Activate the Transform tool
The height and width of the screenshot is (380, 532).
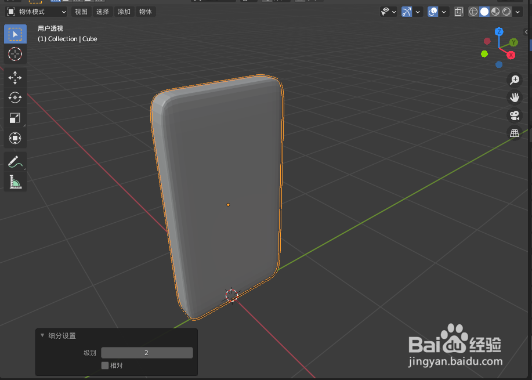point(15,138)
